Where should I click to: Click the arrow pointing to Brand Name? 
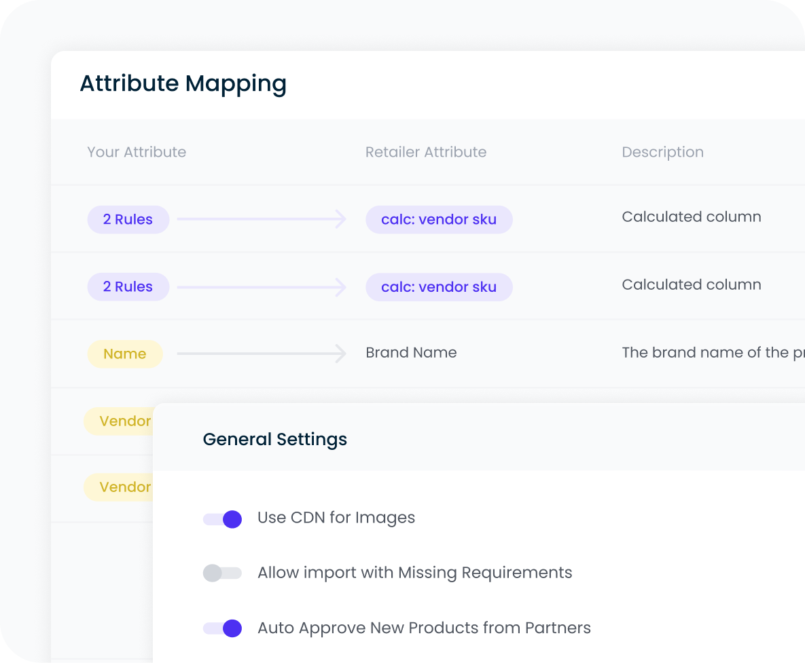(262, 354)
